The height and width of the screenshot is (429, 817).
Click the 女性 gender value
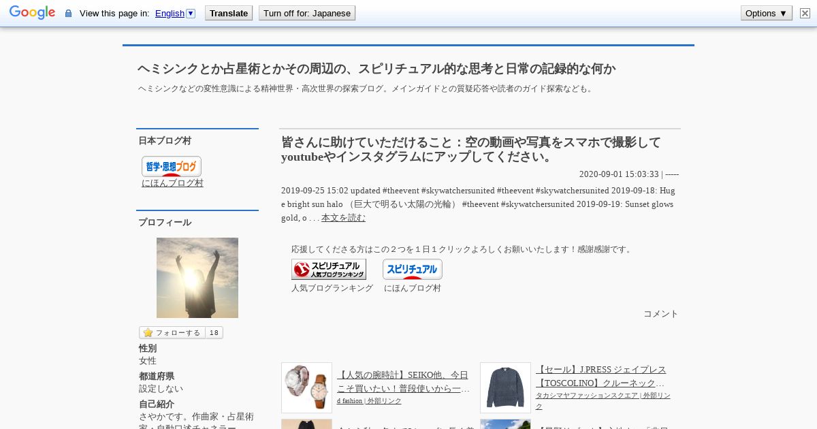pyautogui.click(x=148, y=361)
